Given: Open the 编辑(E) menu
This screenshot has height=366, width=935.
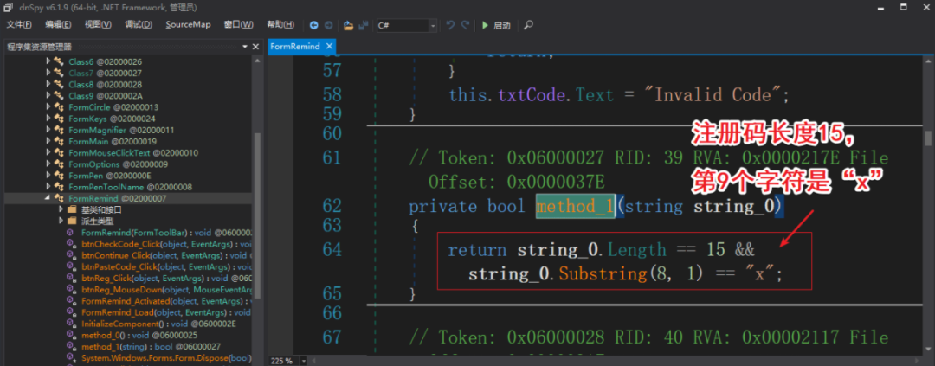Looking at the screenshot, I should [58, 25].
